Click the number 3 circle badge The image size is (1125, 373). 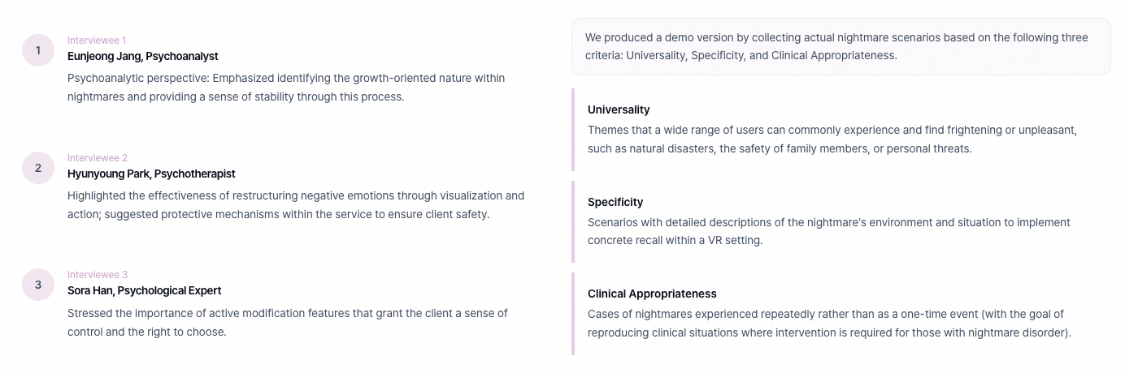click(37, 285)
